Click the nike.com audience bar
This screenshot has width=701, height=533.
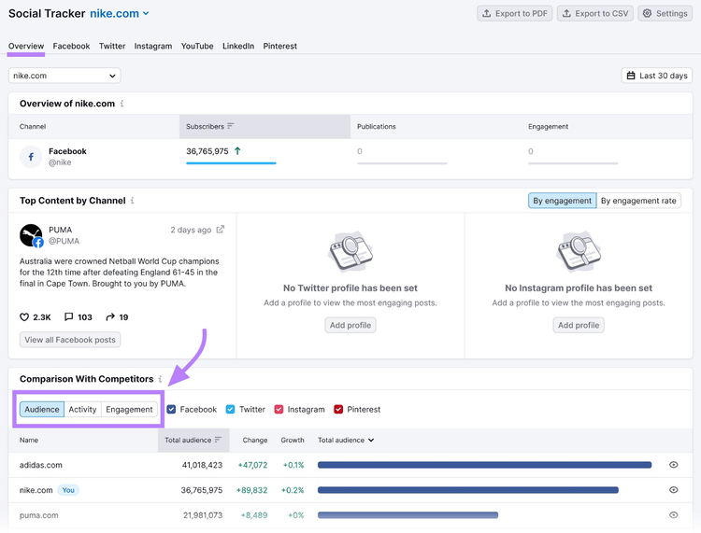467,490
